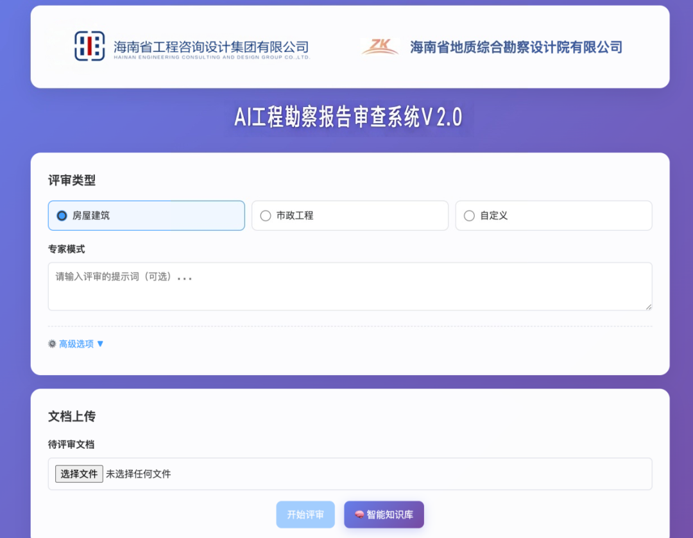
Task: Click the selected 房屋建筑 radio button
Action: pyautogui.click(x=62, y=215)
